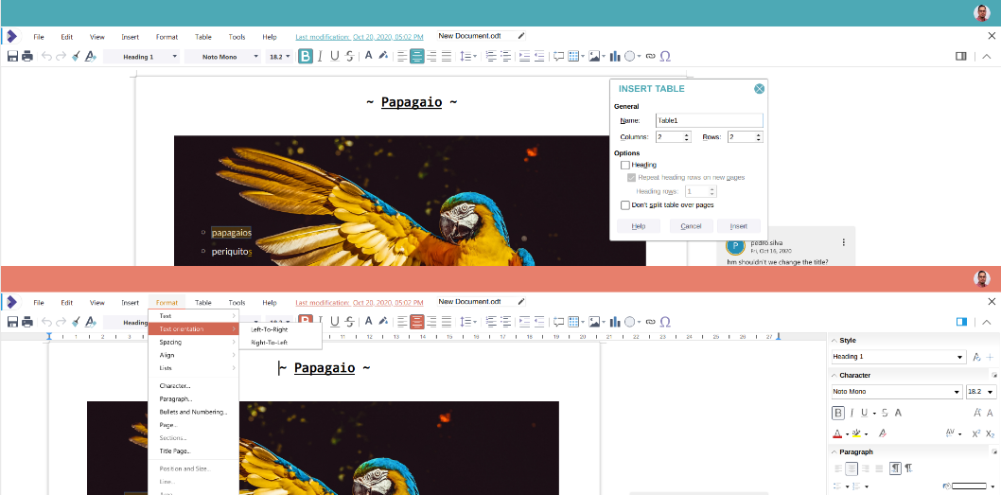The image size is (1001, 495).
Task: Click the yellow highlighting color icon in the sidebar
Action: pos(855,433)
